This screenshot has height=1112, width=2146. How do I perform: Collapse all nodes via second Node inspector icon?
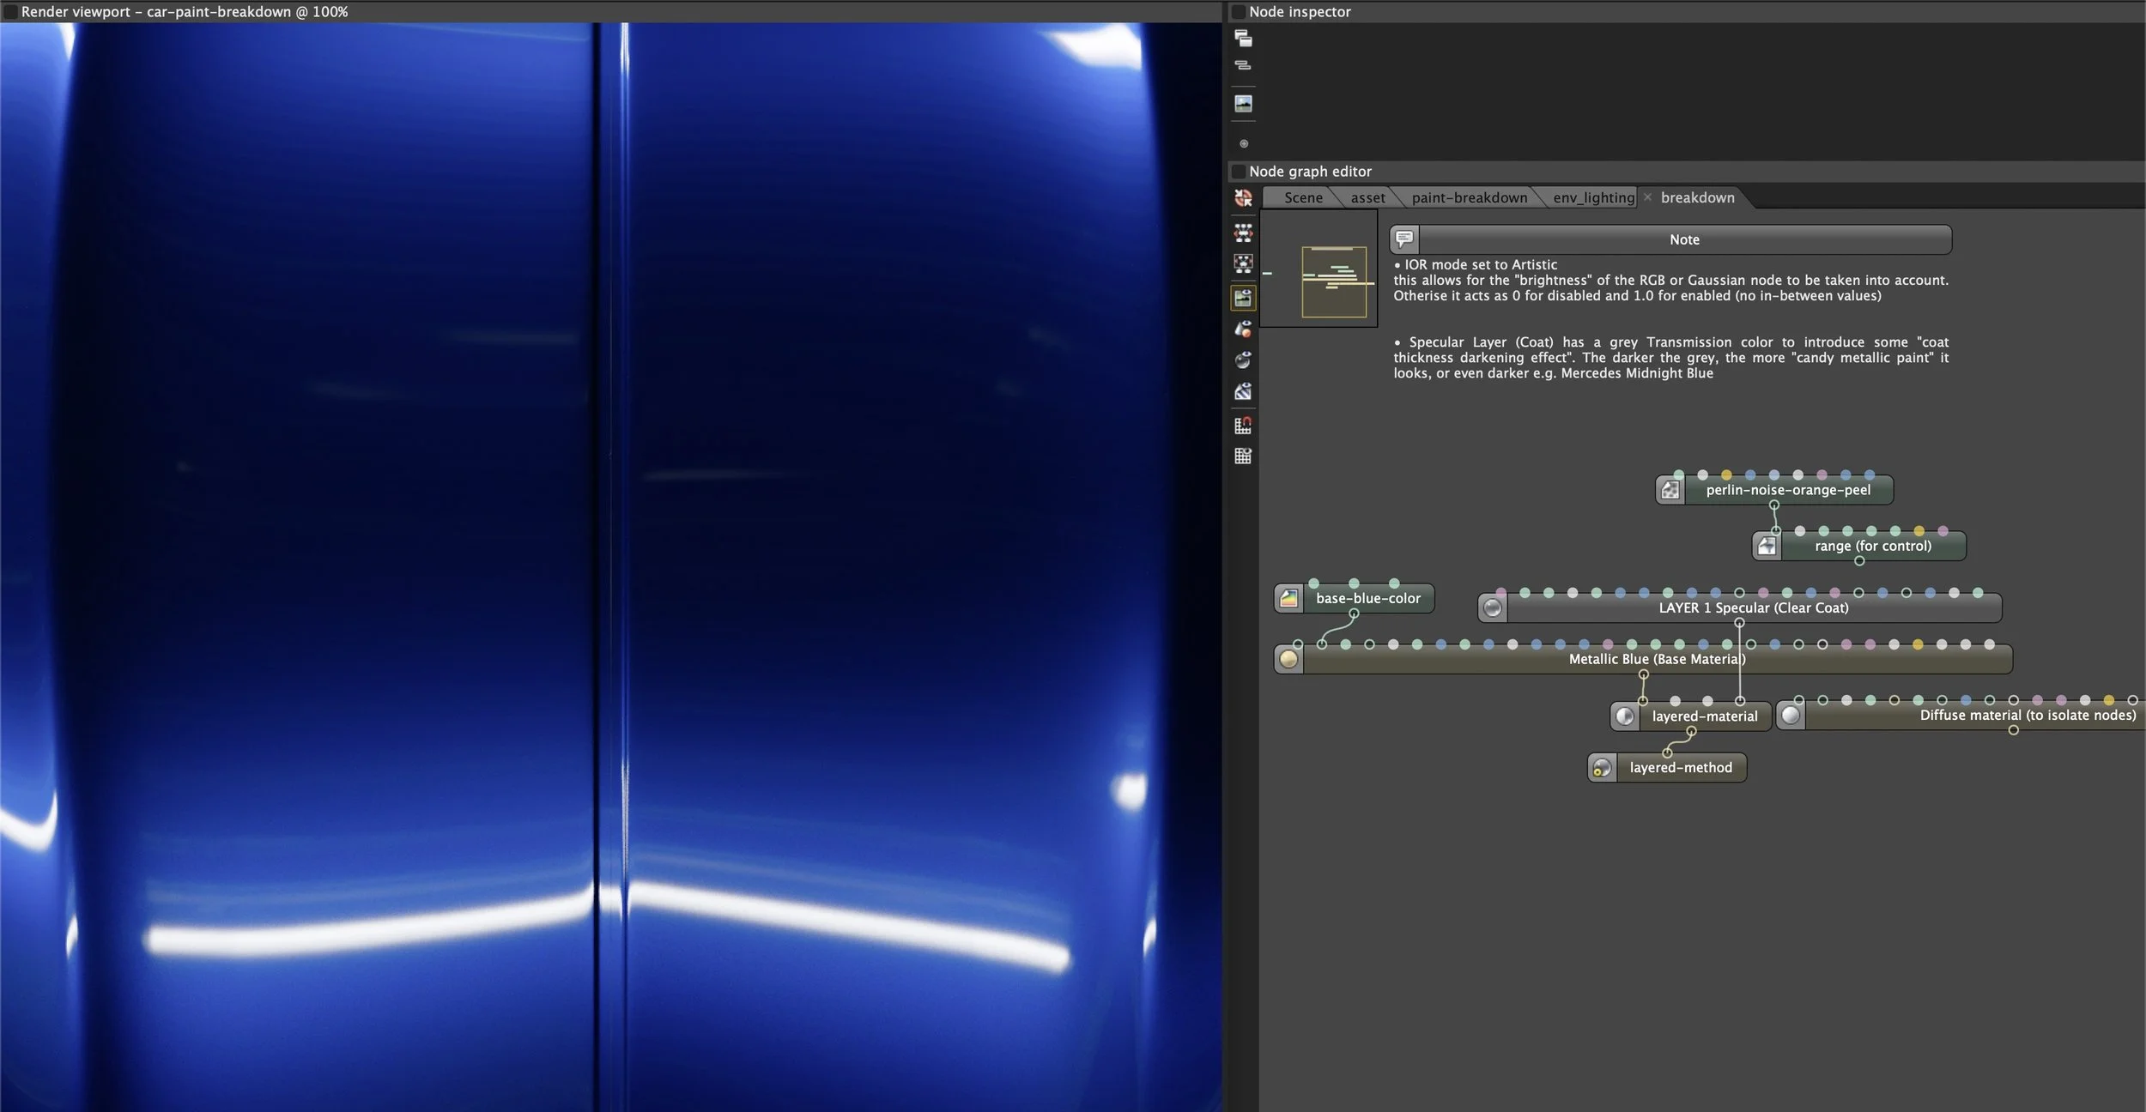pos(1243,65)
